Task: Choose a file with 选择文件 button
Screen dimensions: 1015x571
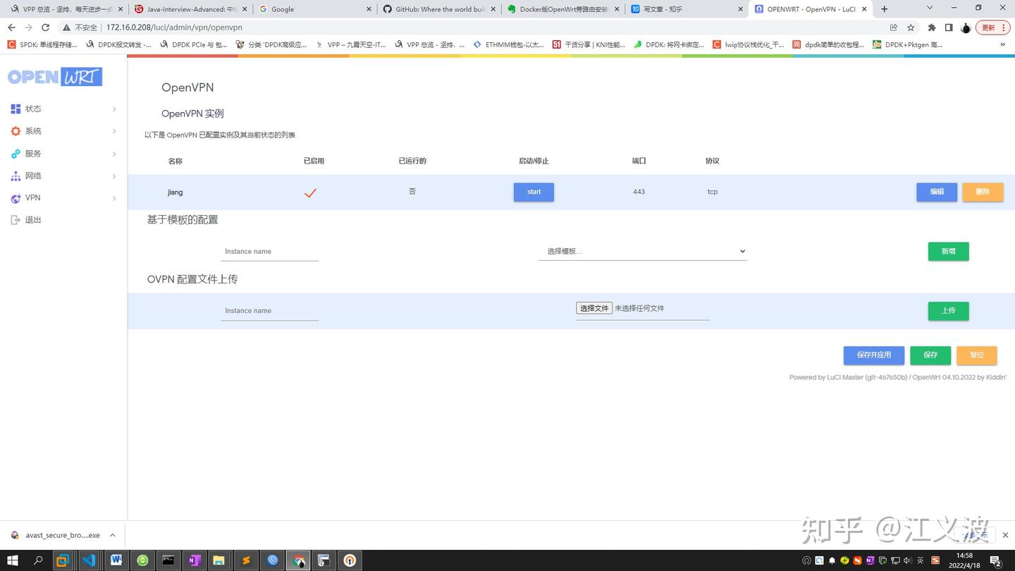Action: [x=594, y=308]
